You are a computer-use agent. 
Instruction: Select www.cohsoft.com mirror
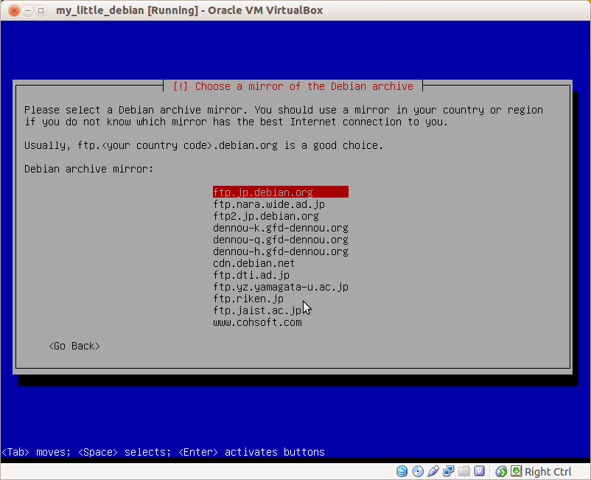pos(257,322)
